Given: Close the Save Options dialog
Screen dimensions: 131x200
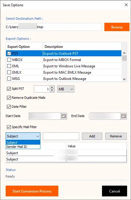Looking at the screenshot, I should [x=126, y=5].
